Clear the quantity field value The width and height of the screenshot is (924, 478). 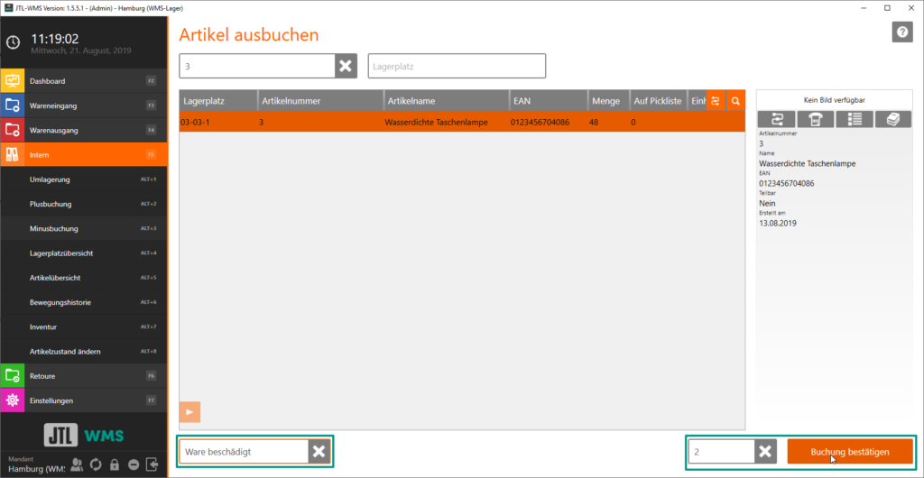tap(765, 452)
